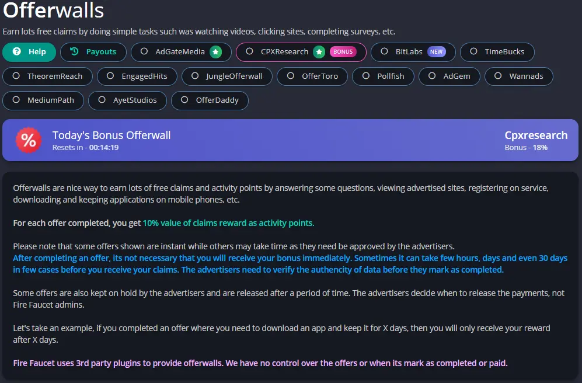The image size is (582, 383).
Task: Select the EngagedHits radio circle
Action: coord(110,76)
